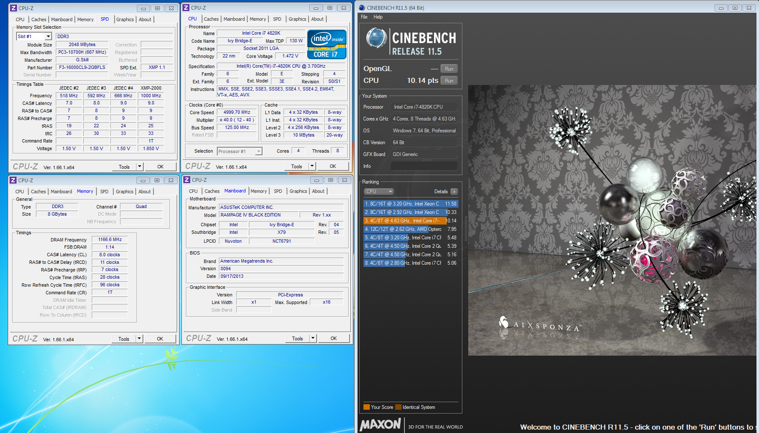
Task: Select CPU tab in Memory window
Action: coord(19,192)
